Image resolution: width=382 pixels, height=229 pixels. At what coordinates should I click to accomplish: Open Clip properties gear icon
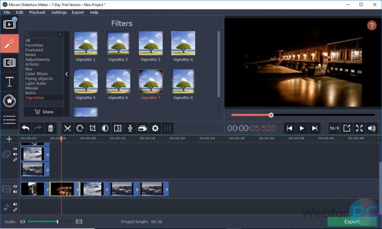(155, 128)
